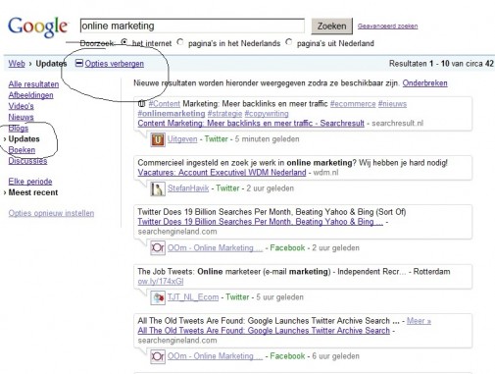Open the StefanHavik profile link
495x374 pixels.
[188, 188]
